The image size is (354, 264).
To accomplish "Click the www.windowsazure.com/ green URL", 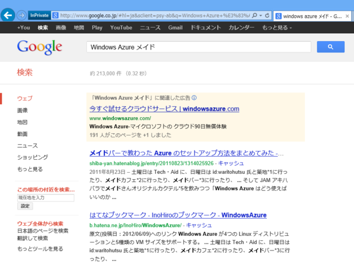I will (120, 118).
